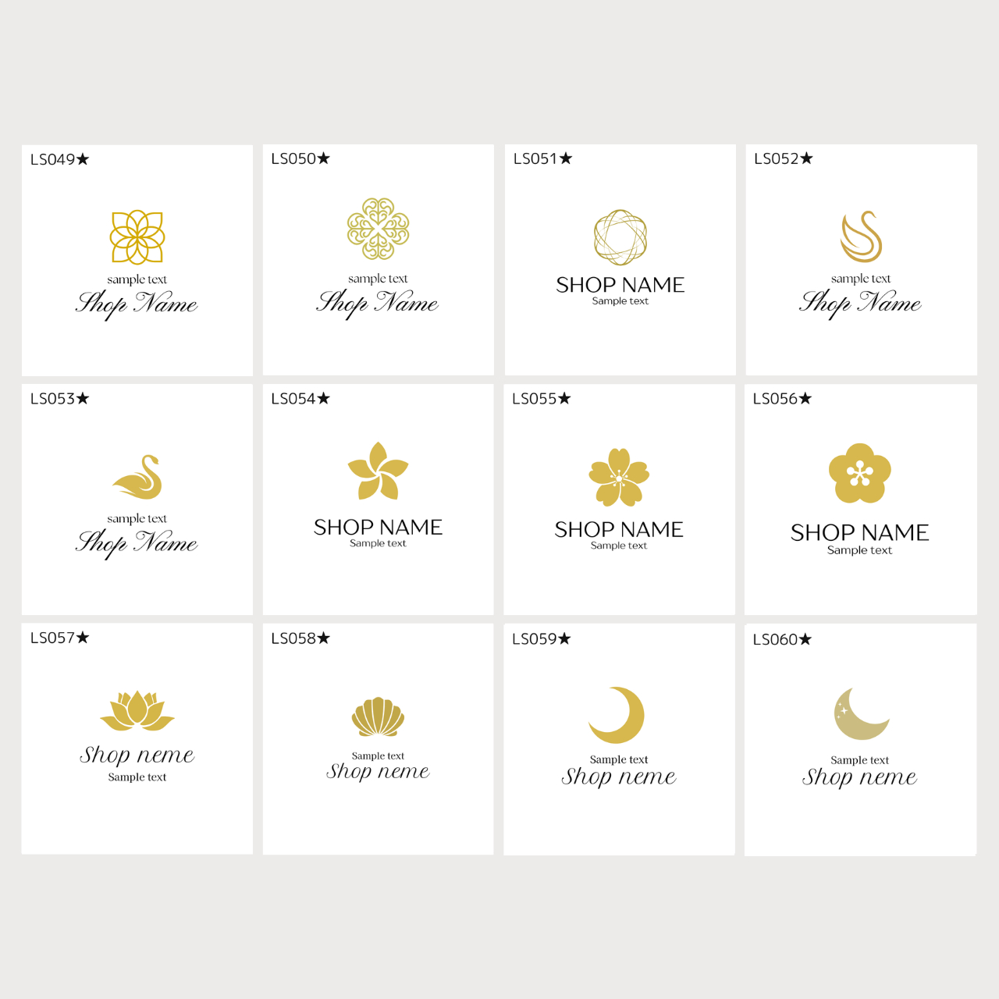Click the lotus flower icon in LS057
The width and height of the screenshot is (999, 999).
pyautogui.click(x=137, y=710)
